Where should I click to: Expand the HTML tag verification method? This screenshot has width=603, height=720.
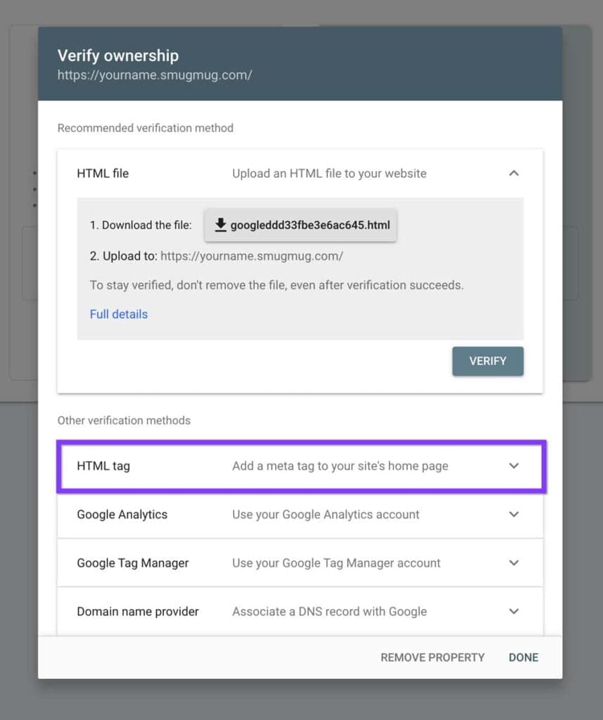coord(514,465)
